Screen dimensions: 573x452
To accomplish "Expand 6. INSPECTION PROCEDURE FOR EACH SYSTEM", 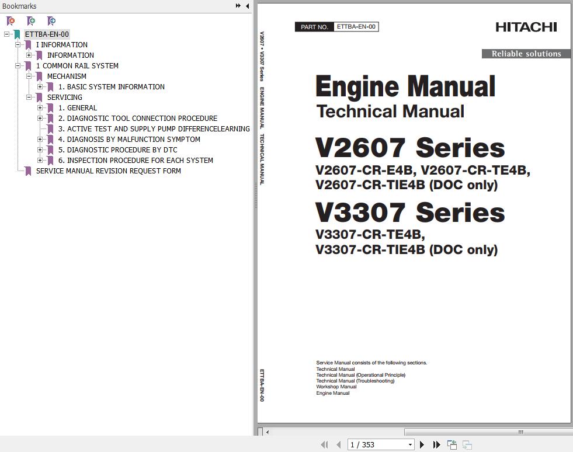I will tap(40, 161).
